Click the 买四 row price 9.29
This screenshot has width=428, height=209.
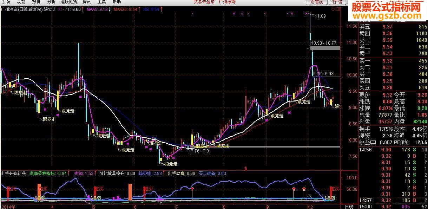coord(388,81)
